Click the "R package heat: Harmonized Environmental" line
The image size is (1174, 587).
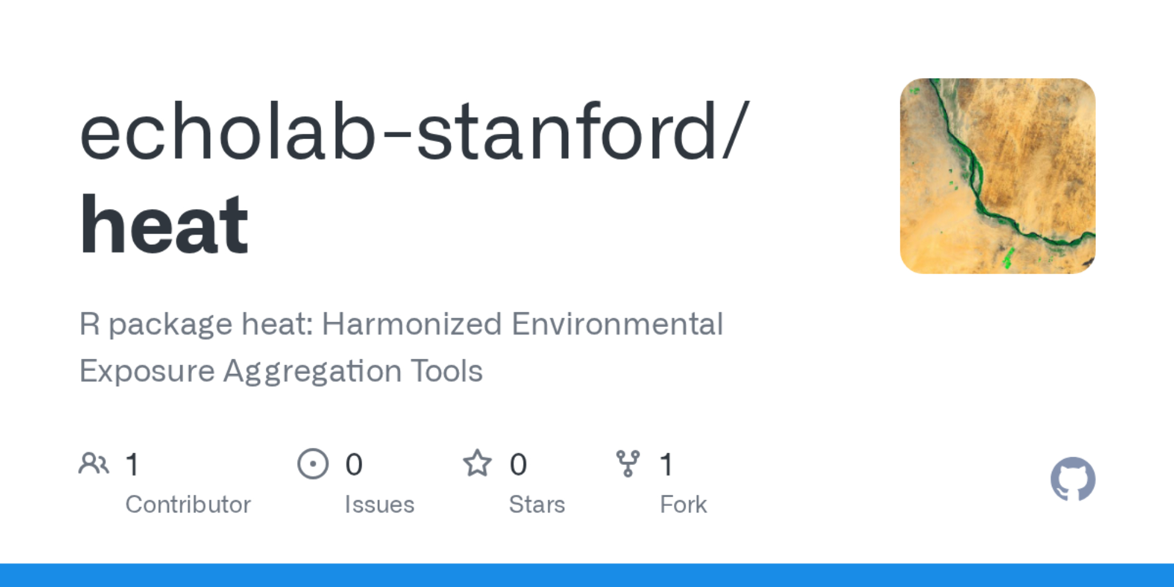401,325
